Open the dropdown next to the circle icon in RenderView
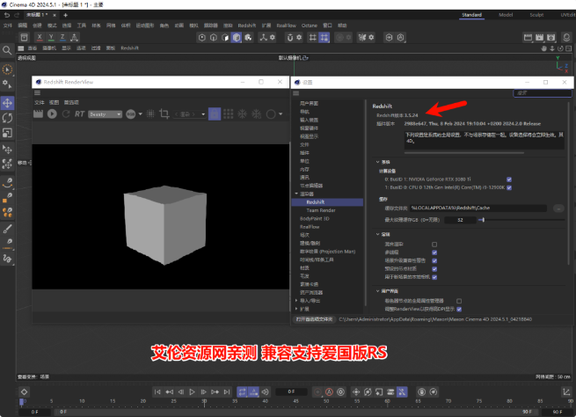This screenshot has width=576, height=417. click(281, 114)
